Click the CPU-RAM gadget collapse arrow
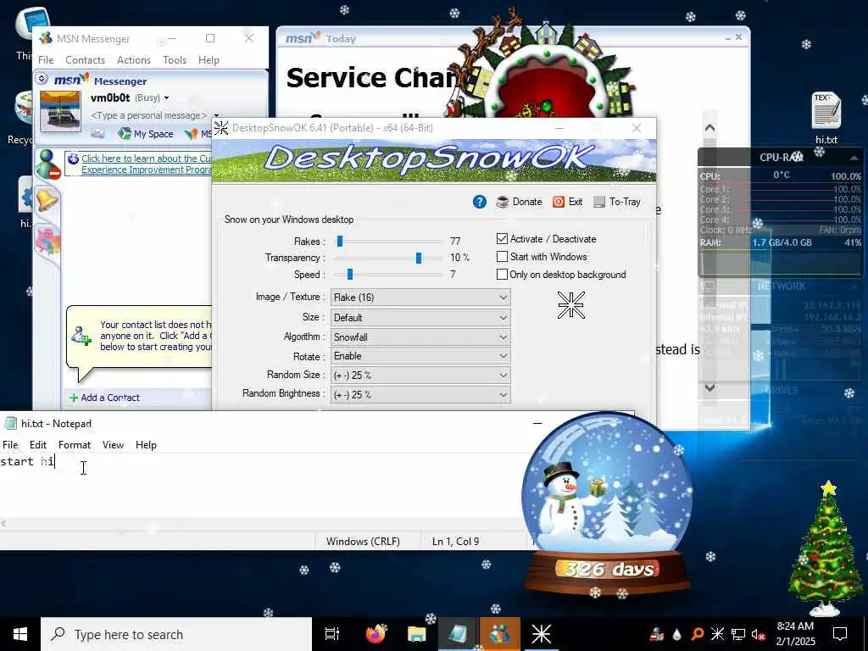 (x=854, y=158)
